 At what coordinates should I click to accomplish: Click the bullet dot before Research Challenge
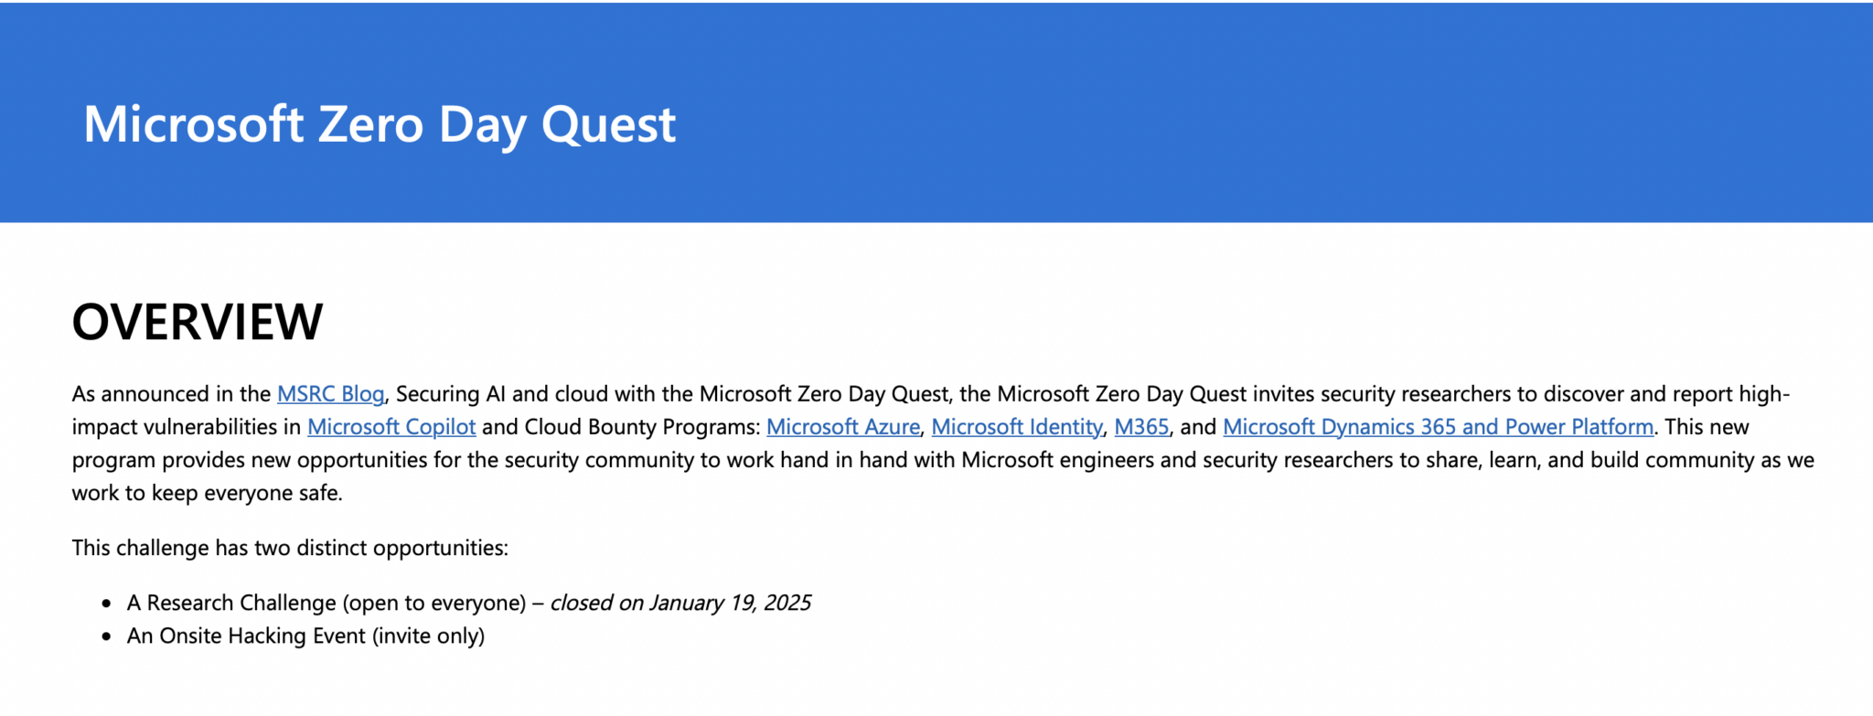point(107,604)
